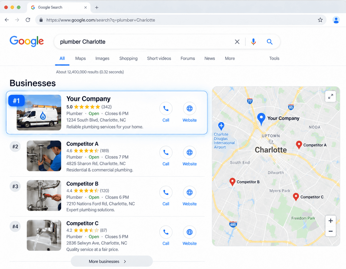
Task: Open Your Company website globe icon
Action: [190, 109]
